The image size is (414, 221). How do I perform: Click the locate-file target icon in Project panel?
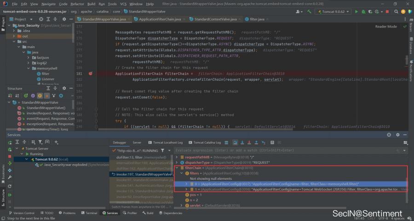42,19
